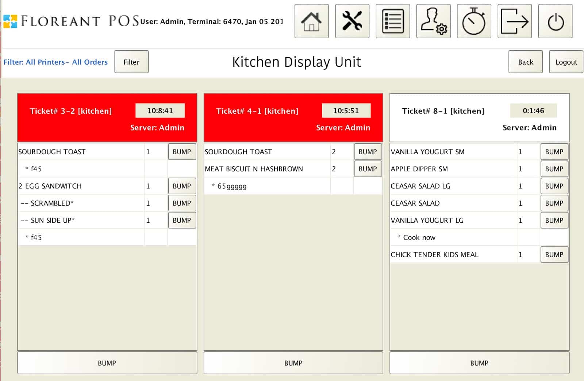The height and width of the screenshot is (381, 584).
Task: Bump the SCRAMBLED egg sandwich modifier
Action: click(x=182, y=203)
